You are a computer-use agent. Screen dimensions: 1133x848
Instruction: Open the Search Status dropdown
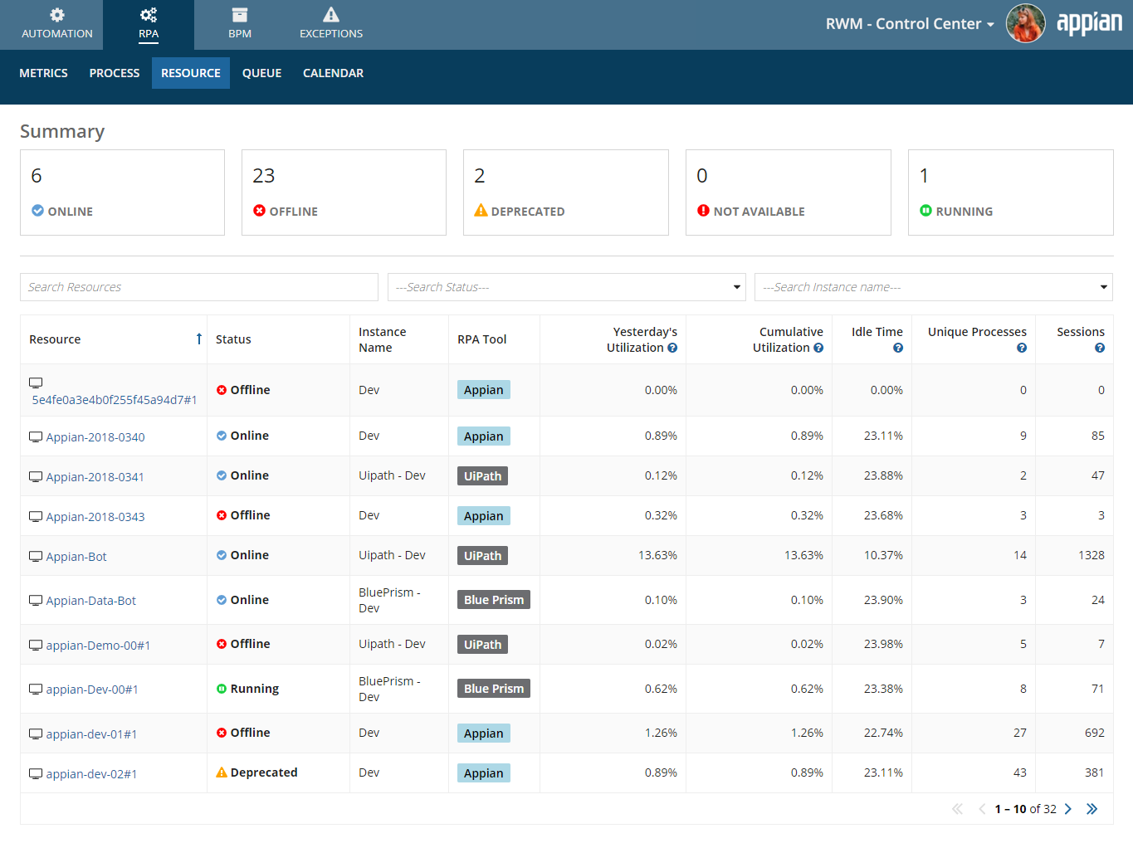[x=567, y=287]
